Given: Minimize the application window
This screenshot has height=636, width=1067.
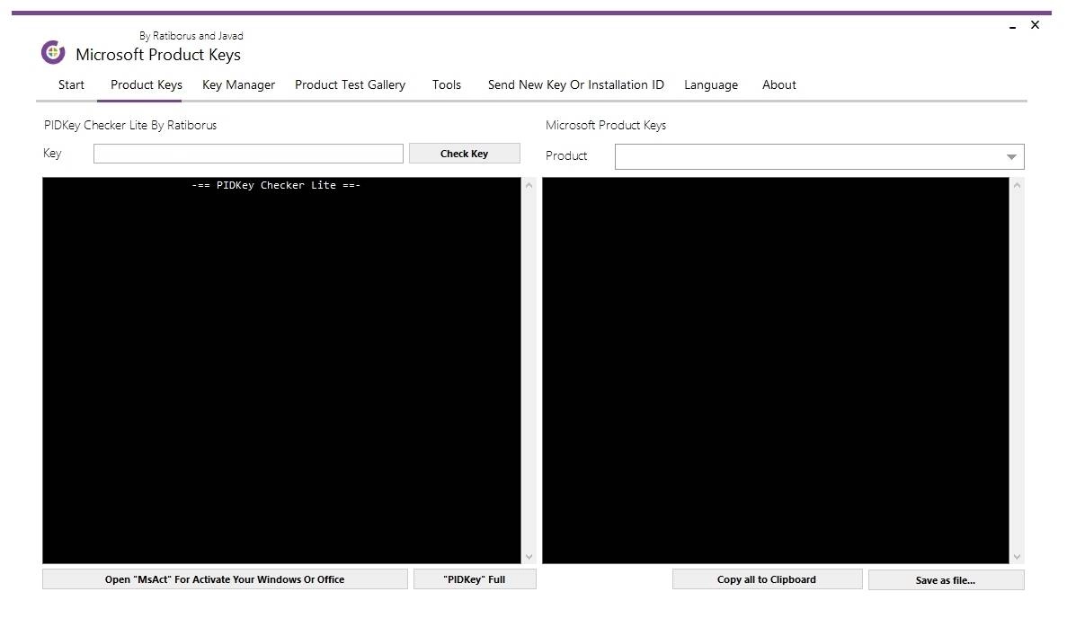Looking at the screenshot, I should 1012,26.
